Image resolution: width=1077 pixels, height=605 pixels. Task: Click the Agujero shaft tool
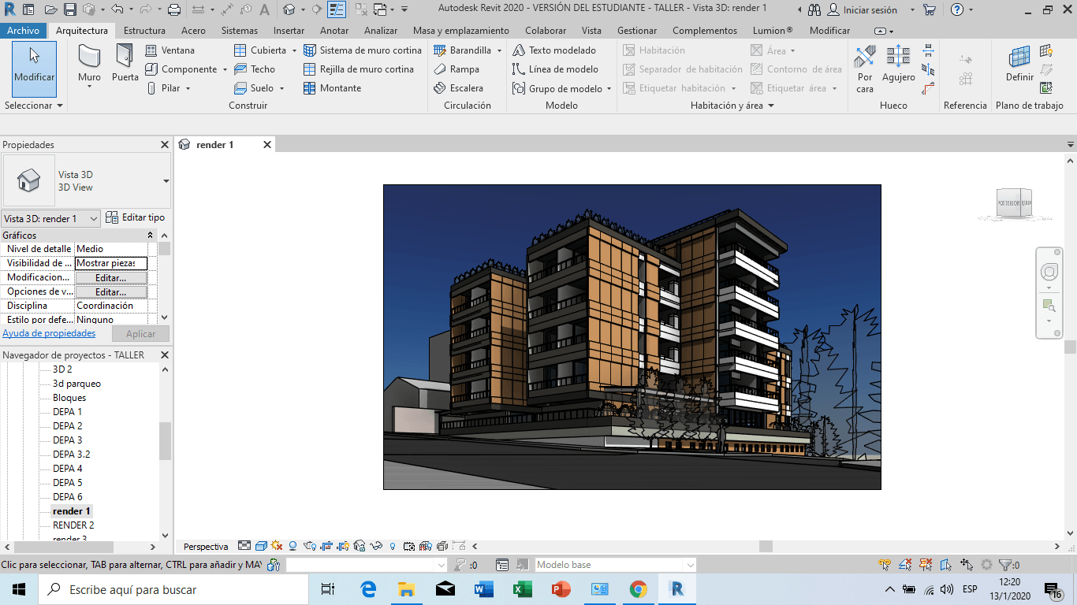[x=898, y=65]
